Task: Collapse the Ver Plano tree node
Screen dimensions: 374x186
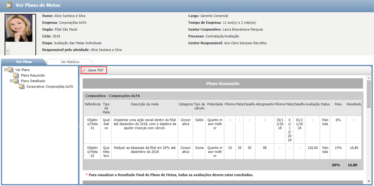Action: click(5, 70)
